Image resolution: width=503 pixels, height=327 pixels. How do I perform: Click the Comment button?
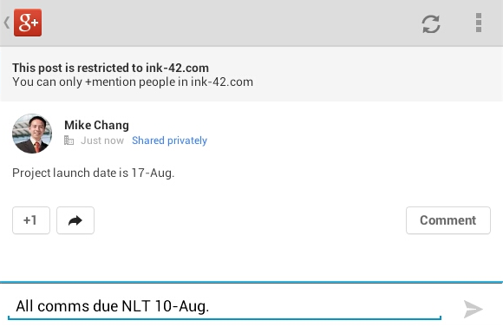[448, 220]
